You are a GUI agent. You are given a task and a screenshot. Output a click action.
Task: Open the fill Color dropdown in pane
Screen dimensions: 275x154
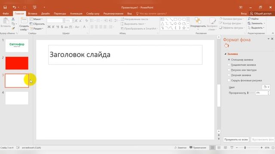coord(266,87)
